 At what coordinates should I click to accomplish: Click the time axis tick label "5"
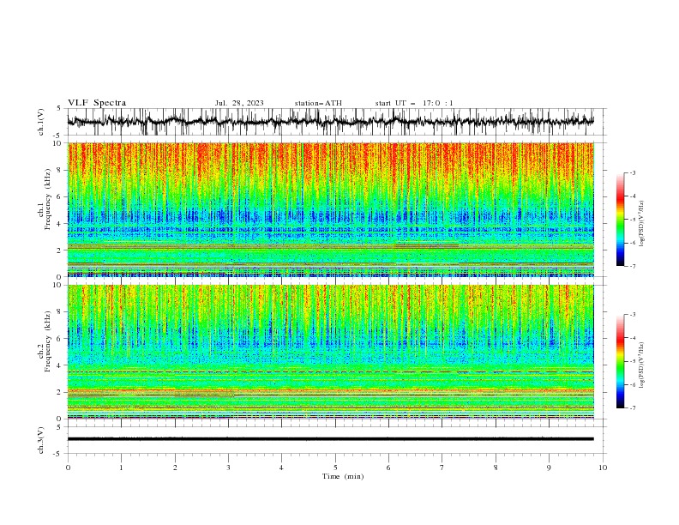click(335, 468)
